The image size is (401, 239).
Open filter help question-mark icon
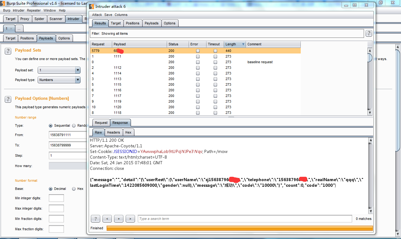click(x=369, y=33)
